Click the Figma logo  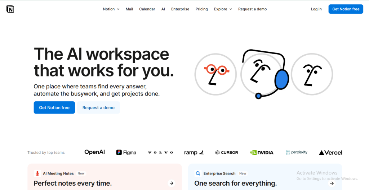[x=126, y=152]
